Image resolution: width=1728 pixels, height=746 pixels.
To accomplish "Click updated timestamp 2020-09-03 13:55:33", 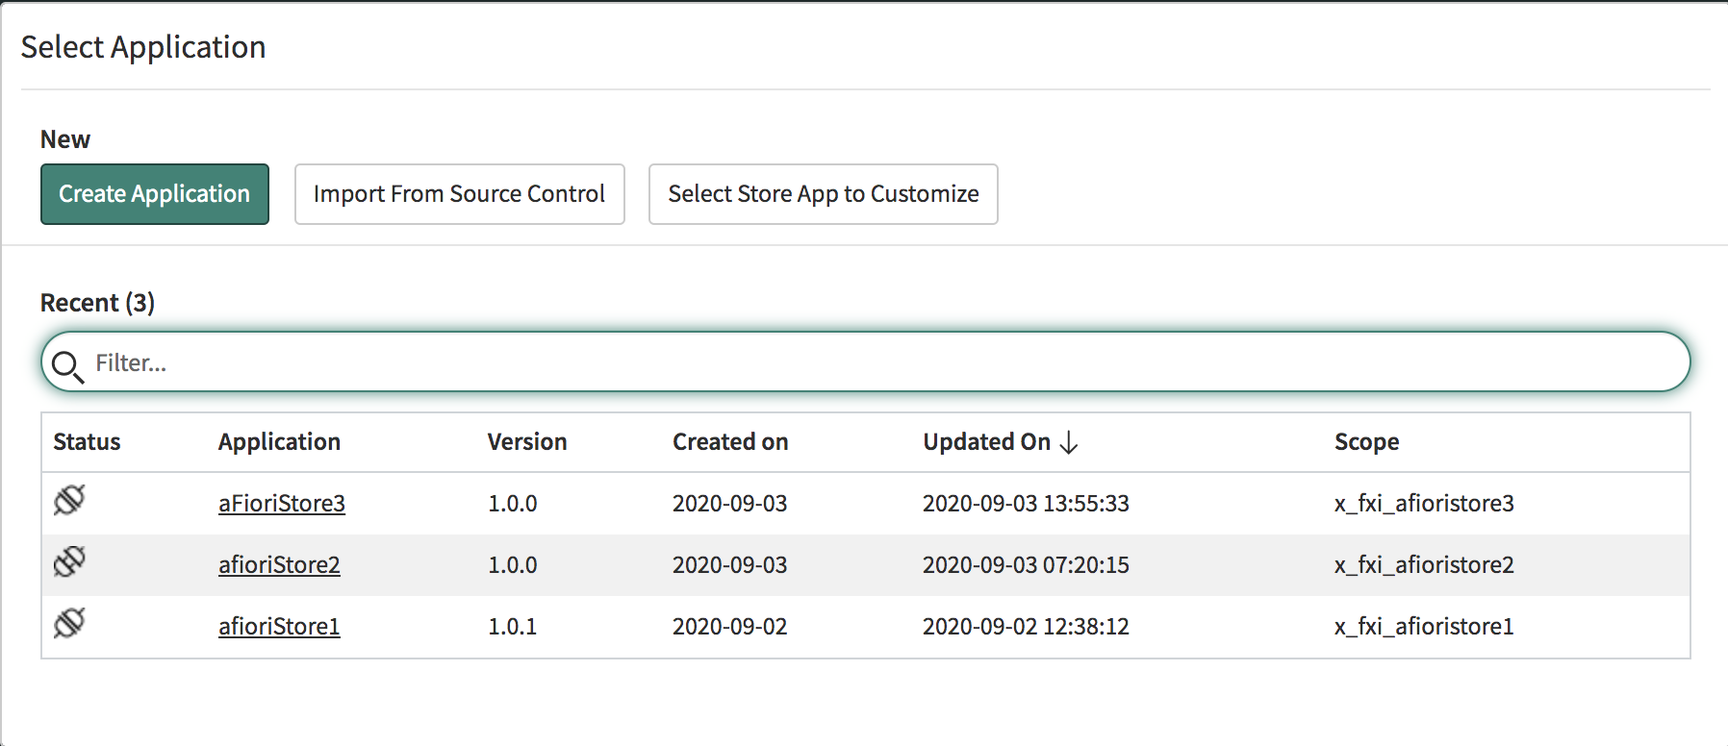I will 1026,503.
